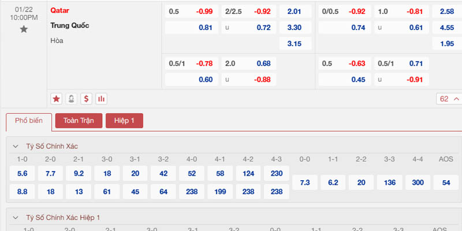
Task: Switch to the Hiệp 1 tab
Action: 124,121
